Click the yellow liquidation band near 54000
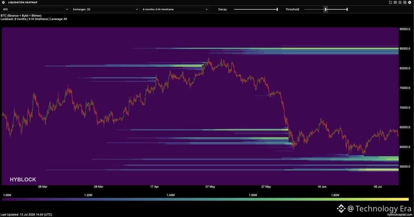414x217 pixels. click(378, 170)
